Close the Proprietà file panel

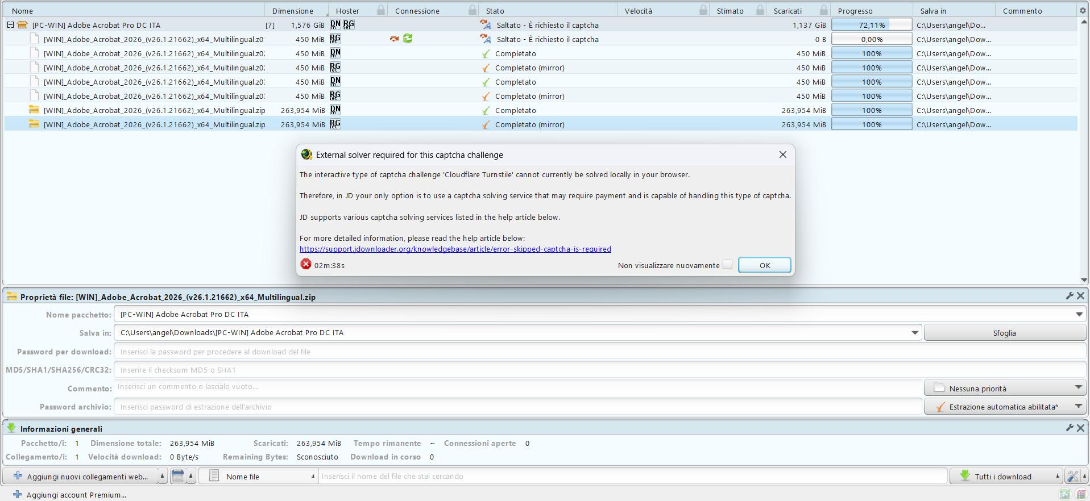click(1080, 296)
